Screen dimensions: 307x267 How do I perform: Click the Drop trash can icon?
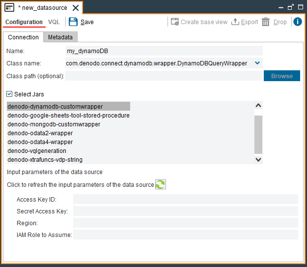(x=265, y=22)
